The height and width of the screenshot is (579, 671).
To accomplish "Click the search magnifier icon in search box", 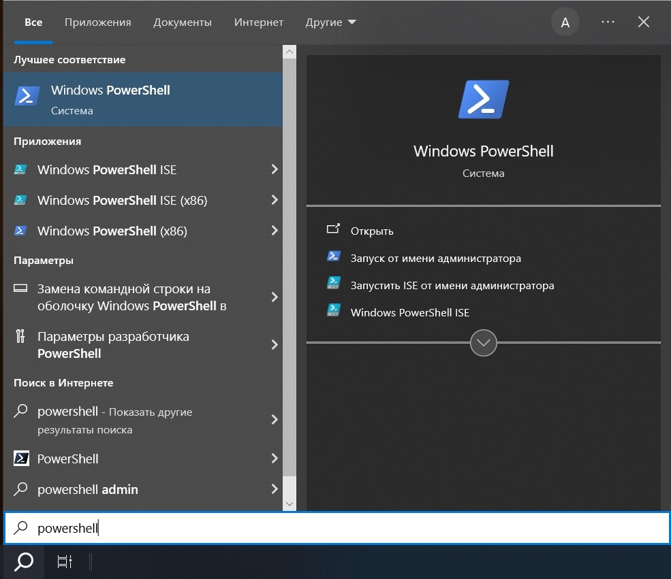I will point(20,528).
